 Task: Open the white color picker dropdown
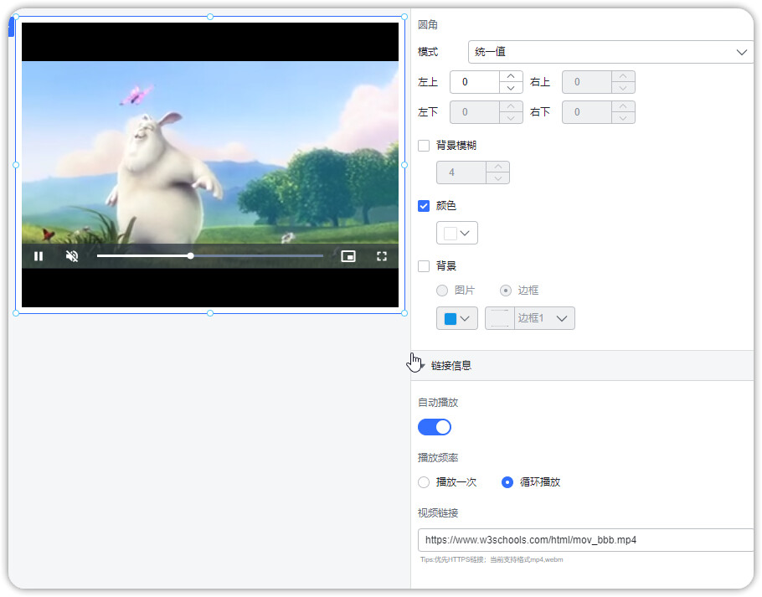click(457, 233)
